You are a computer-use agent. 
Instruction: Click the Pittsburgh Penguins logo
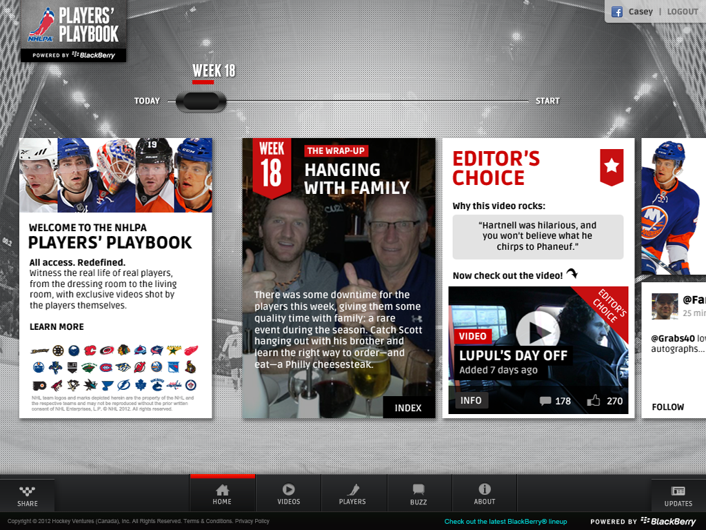pos(73,385)
